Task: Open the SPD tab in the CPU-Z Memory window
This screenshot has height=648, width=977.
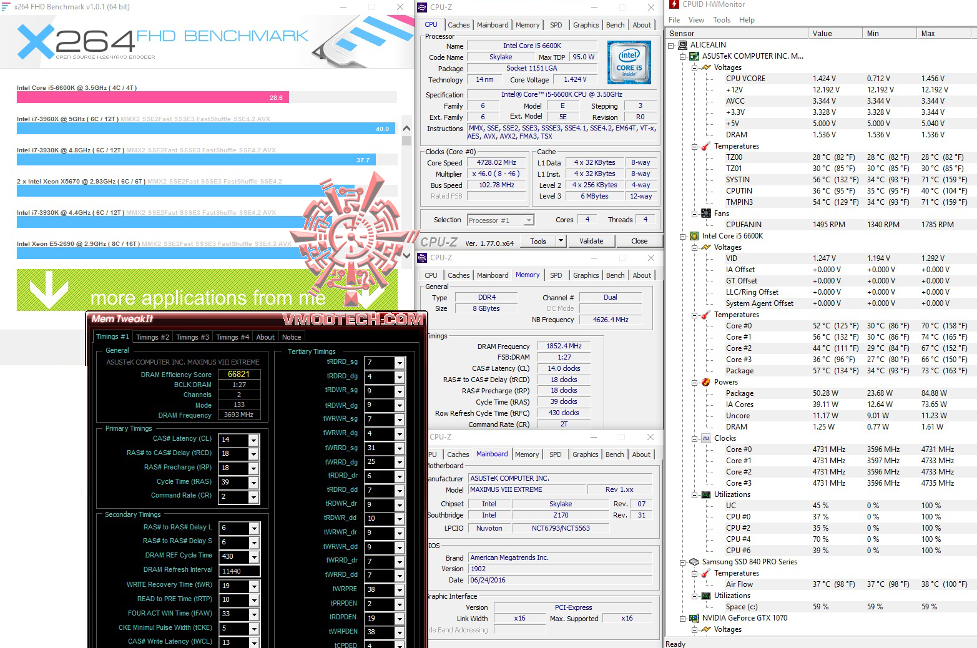Action: tap(556, 275)
